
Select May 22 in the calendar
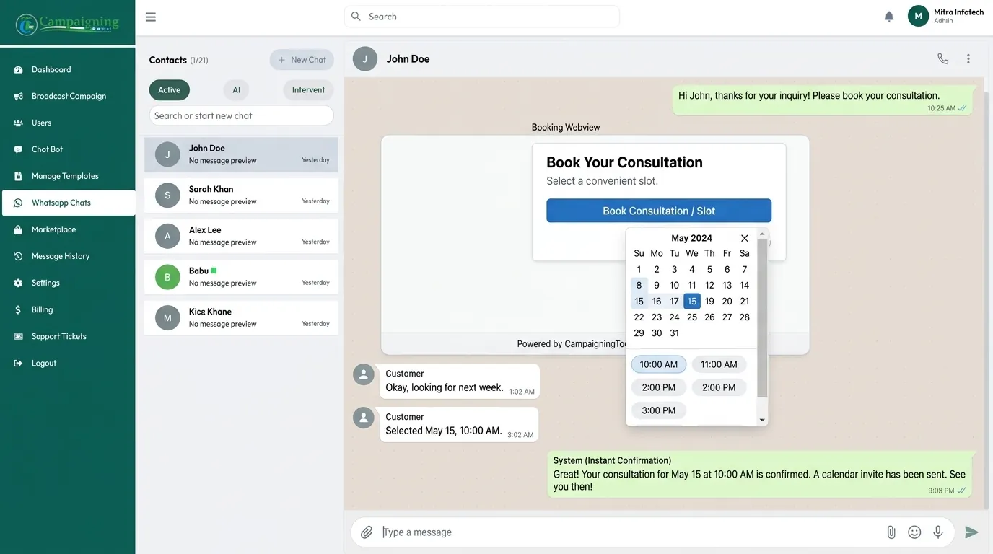[639, 317]
